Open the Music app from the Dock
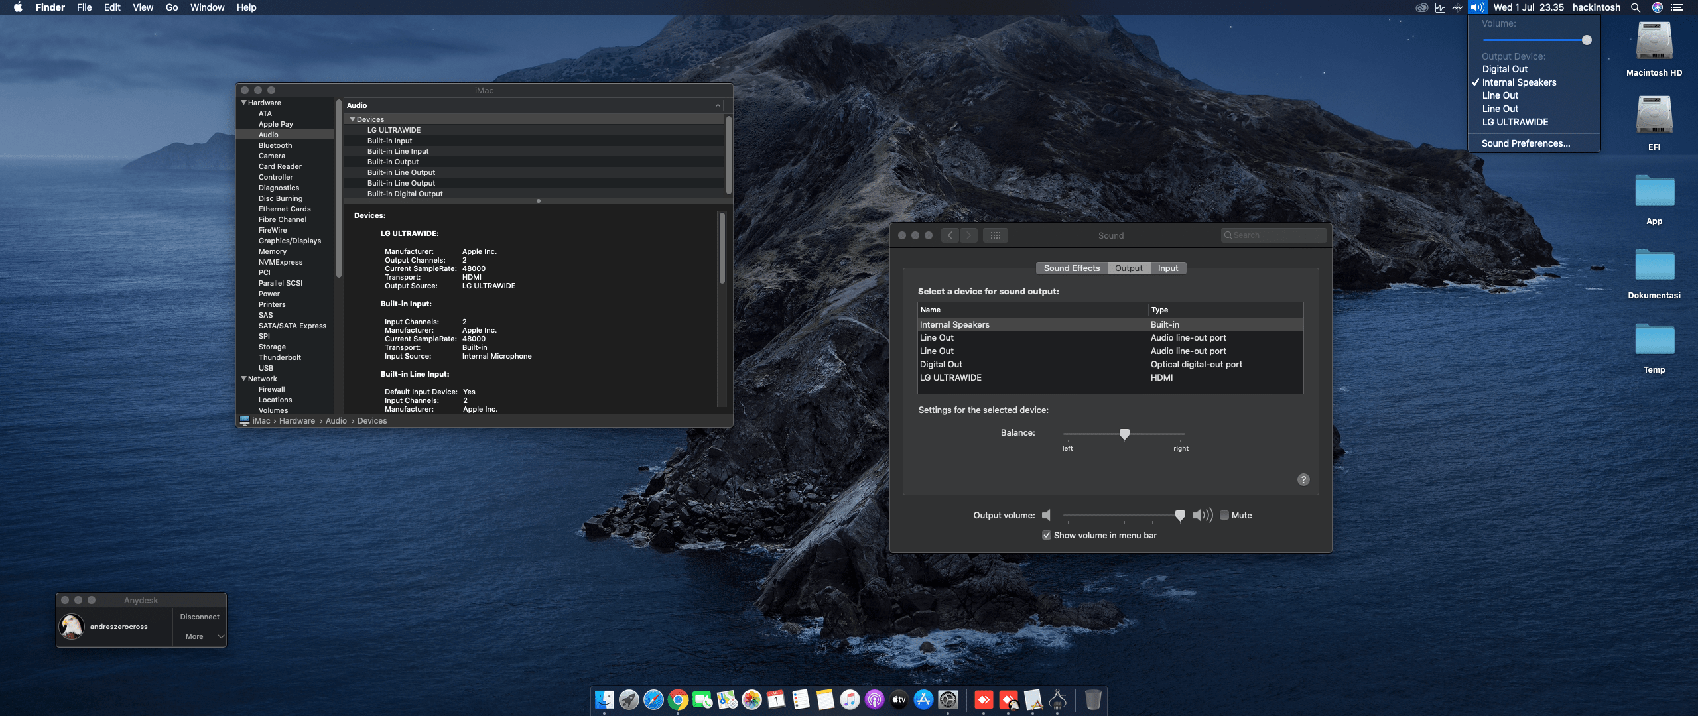The image size is (1698, 716). pos(849,699)
